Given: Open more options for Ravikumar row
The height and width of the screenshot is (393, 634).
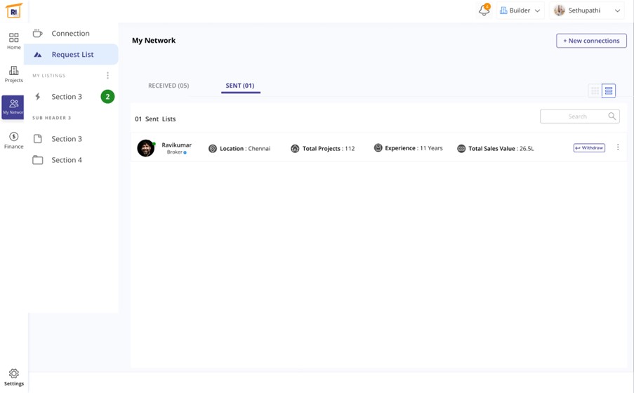Looking at the screenshot, I should [618, 148].
